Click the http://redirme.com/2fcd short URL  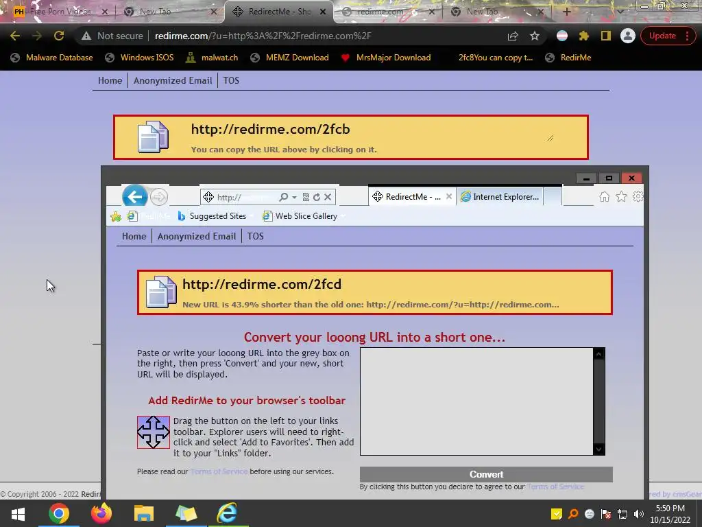pyautogui.click(x=262, y=284)
